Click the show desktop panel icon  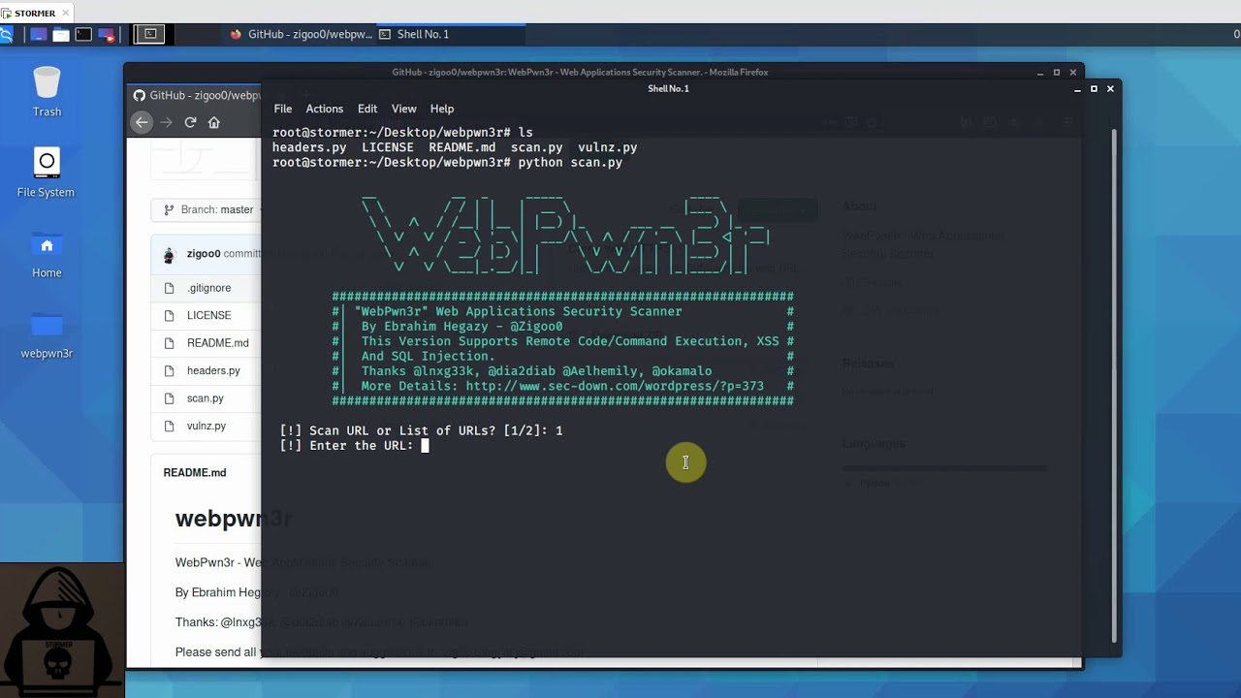[38, 34]
